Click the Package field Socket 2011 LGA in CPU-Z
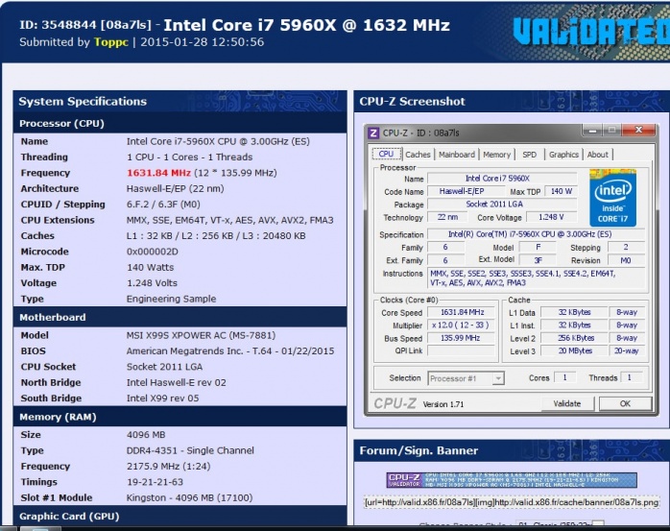Viewport: 670px width, 531px height. coord(502,204)
